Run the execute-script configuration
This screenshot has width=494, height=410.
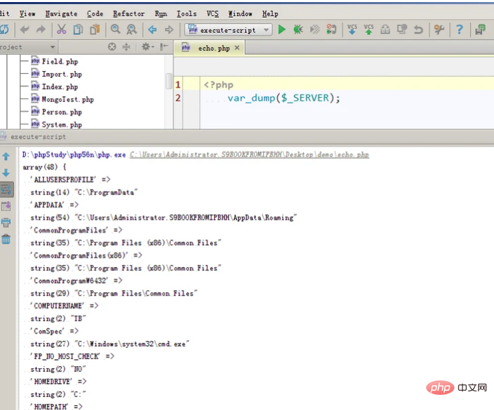coord(282,29)
